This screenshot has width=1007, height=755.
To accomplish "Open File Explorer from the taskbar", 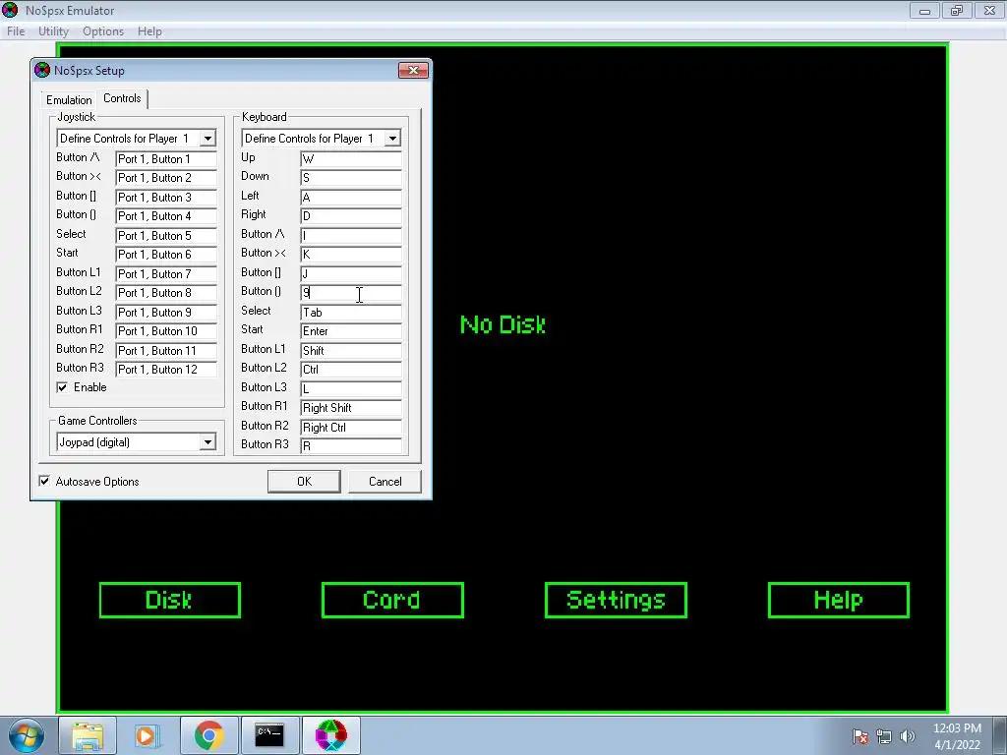I will pos(88,735).
